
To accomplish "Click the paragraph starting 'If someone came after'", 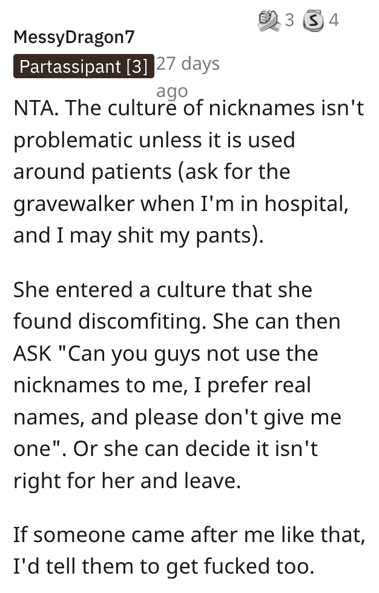I will [189, 551].
